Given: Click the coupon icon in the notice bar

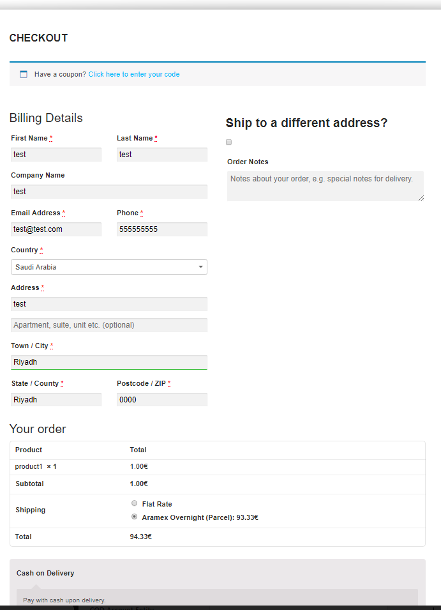Looking at the screenshot, I should coord(24,74).
